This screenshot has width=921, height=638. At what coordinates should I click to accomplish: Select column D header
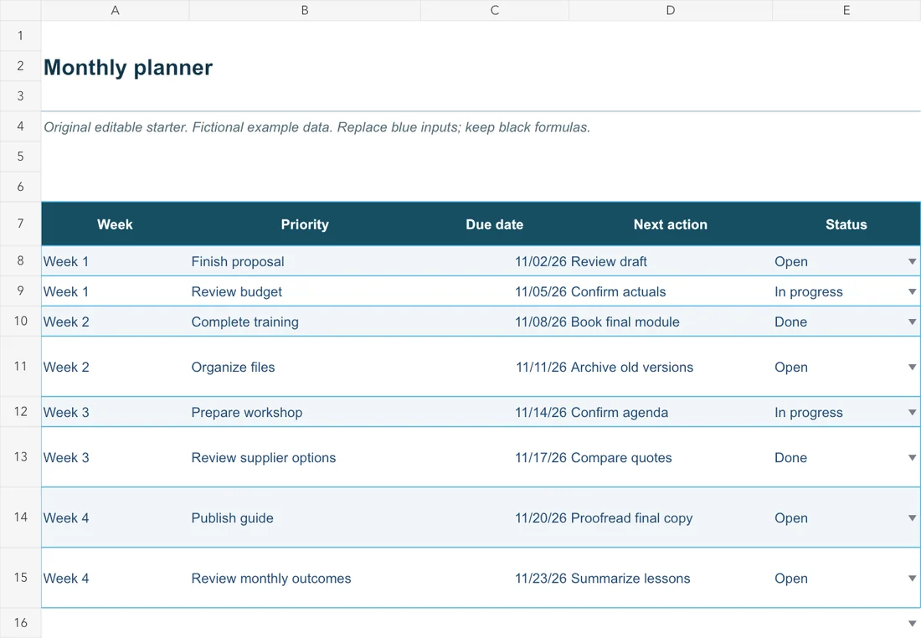(670, 10)
